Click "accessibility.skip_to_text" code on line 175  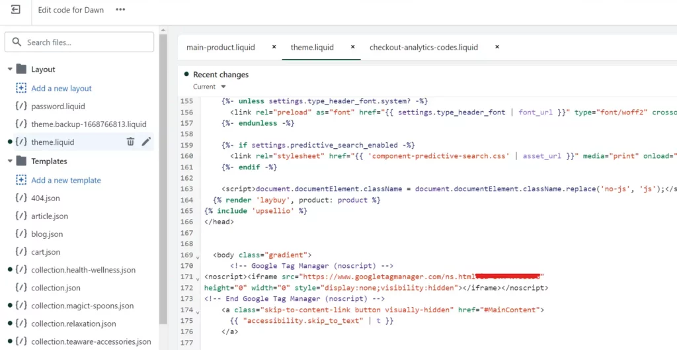(x=303, y=321)
